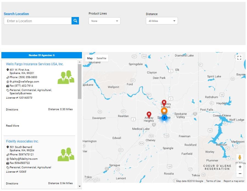Open the Distance 40 Miles dropdown

162,21
